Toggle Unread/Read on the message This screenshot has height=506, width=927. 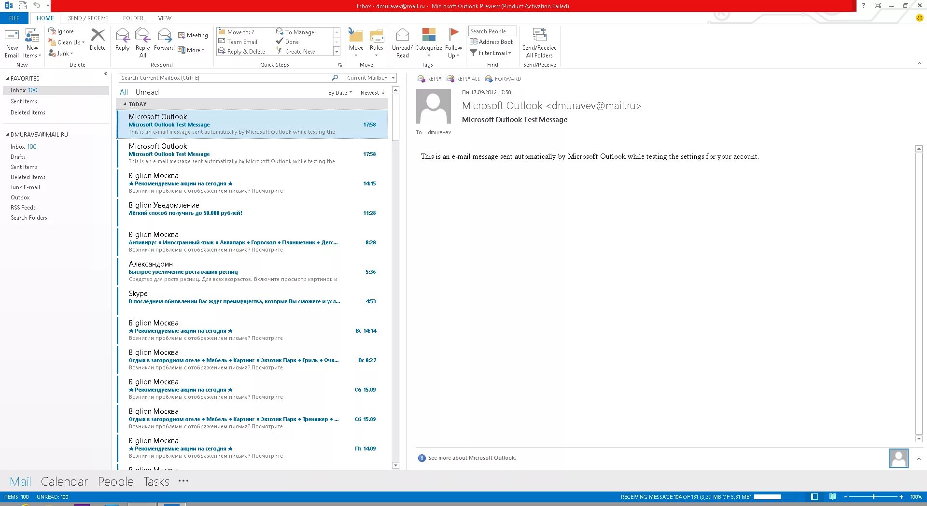(x=402, y=43)
